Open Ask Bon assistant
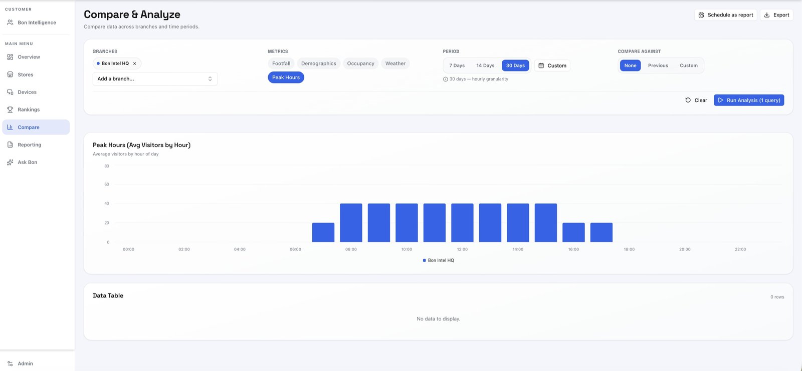The width and height of the screenshot is (802, 371). 36,162
